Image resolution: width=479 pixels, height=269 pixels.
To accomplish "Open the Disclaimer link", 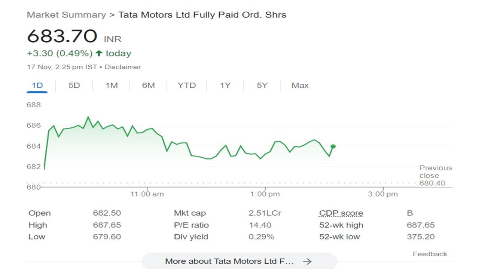I will click(x=123, y=67).
